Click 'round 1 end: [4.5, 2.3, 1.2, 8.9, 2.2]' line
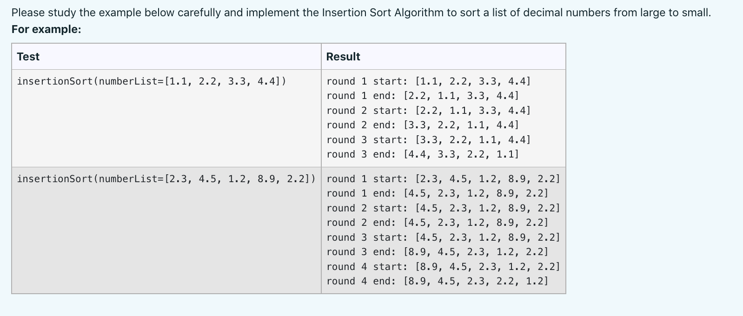The height and width of the screenshot is (316, 743). click(437, 193)
